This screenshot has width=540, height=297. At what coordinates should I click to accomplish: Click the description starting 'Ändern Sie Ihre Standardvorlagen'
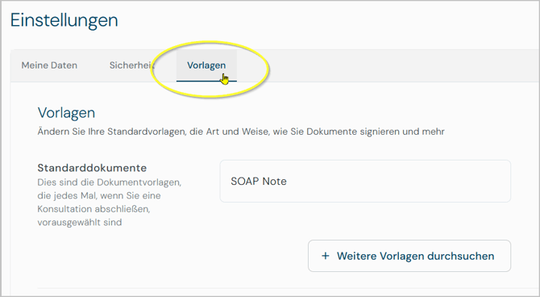(x=241, y=132)
